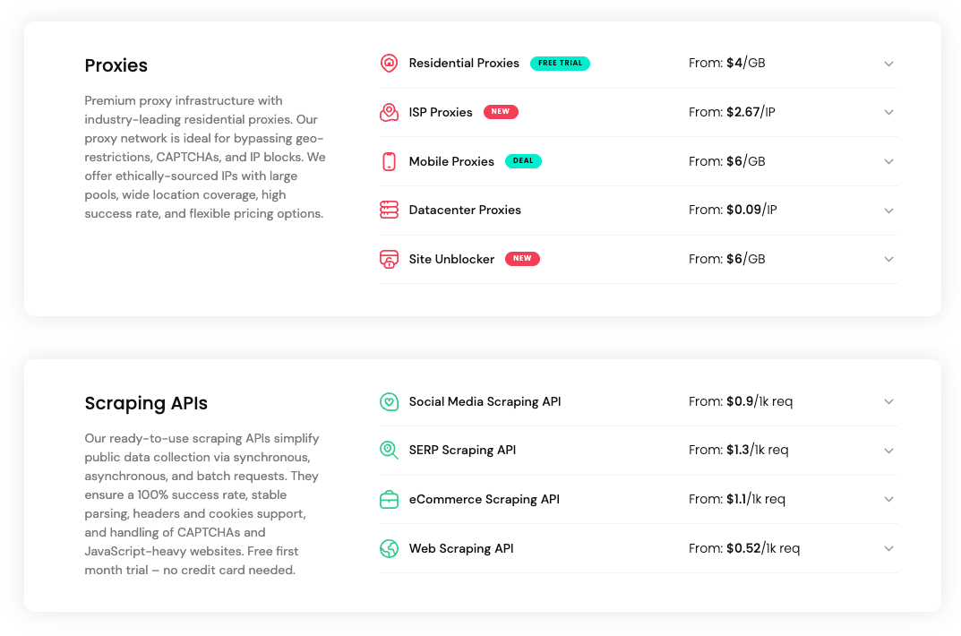
Task: Click the FREE TRIAL badge
Action: tap(560, 64)
